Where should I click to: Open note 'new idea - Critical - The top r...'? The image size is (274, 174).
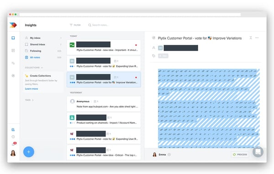tap(104, 153)
